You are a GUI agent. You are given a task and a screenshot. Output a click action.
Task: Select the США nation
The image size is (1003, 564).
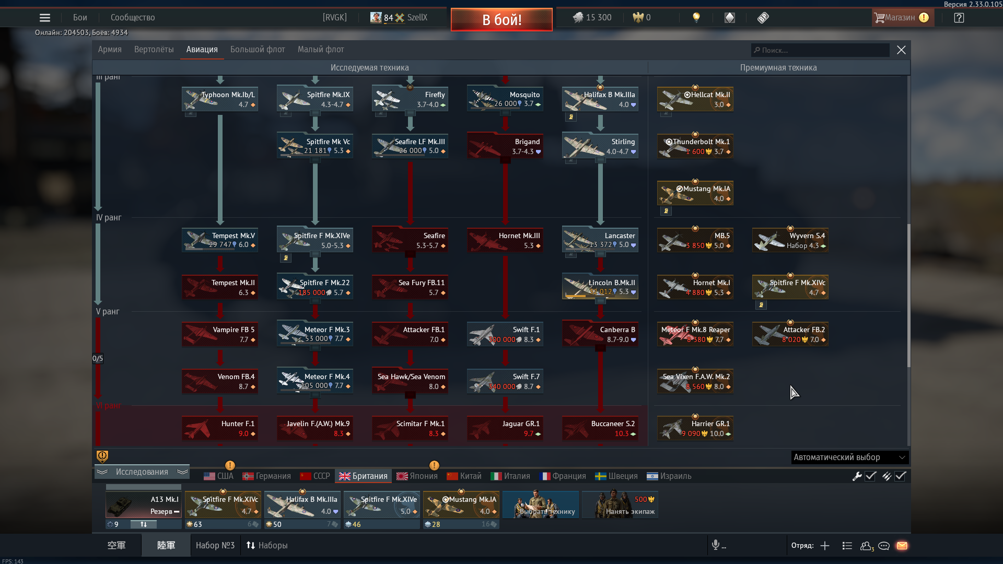[218, 476]
